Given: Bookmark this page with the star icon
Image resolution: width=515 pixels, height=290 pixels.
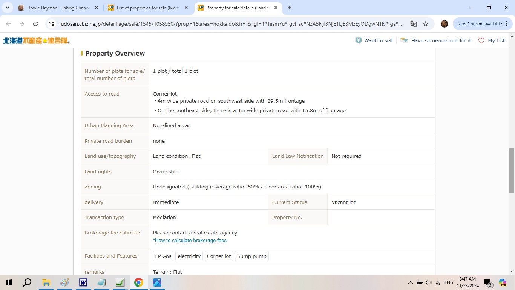Looking at the screenshot, I should [426, 24].
